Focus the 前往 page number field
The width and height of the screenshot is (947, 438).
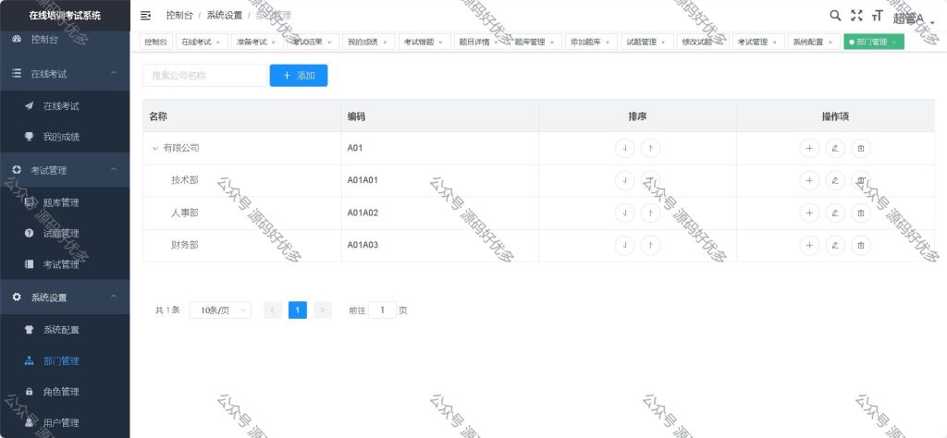[x=382, y=310]
